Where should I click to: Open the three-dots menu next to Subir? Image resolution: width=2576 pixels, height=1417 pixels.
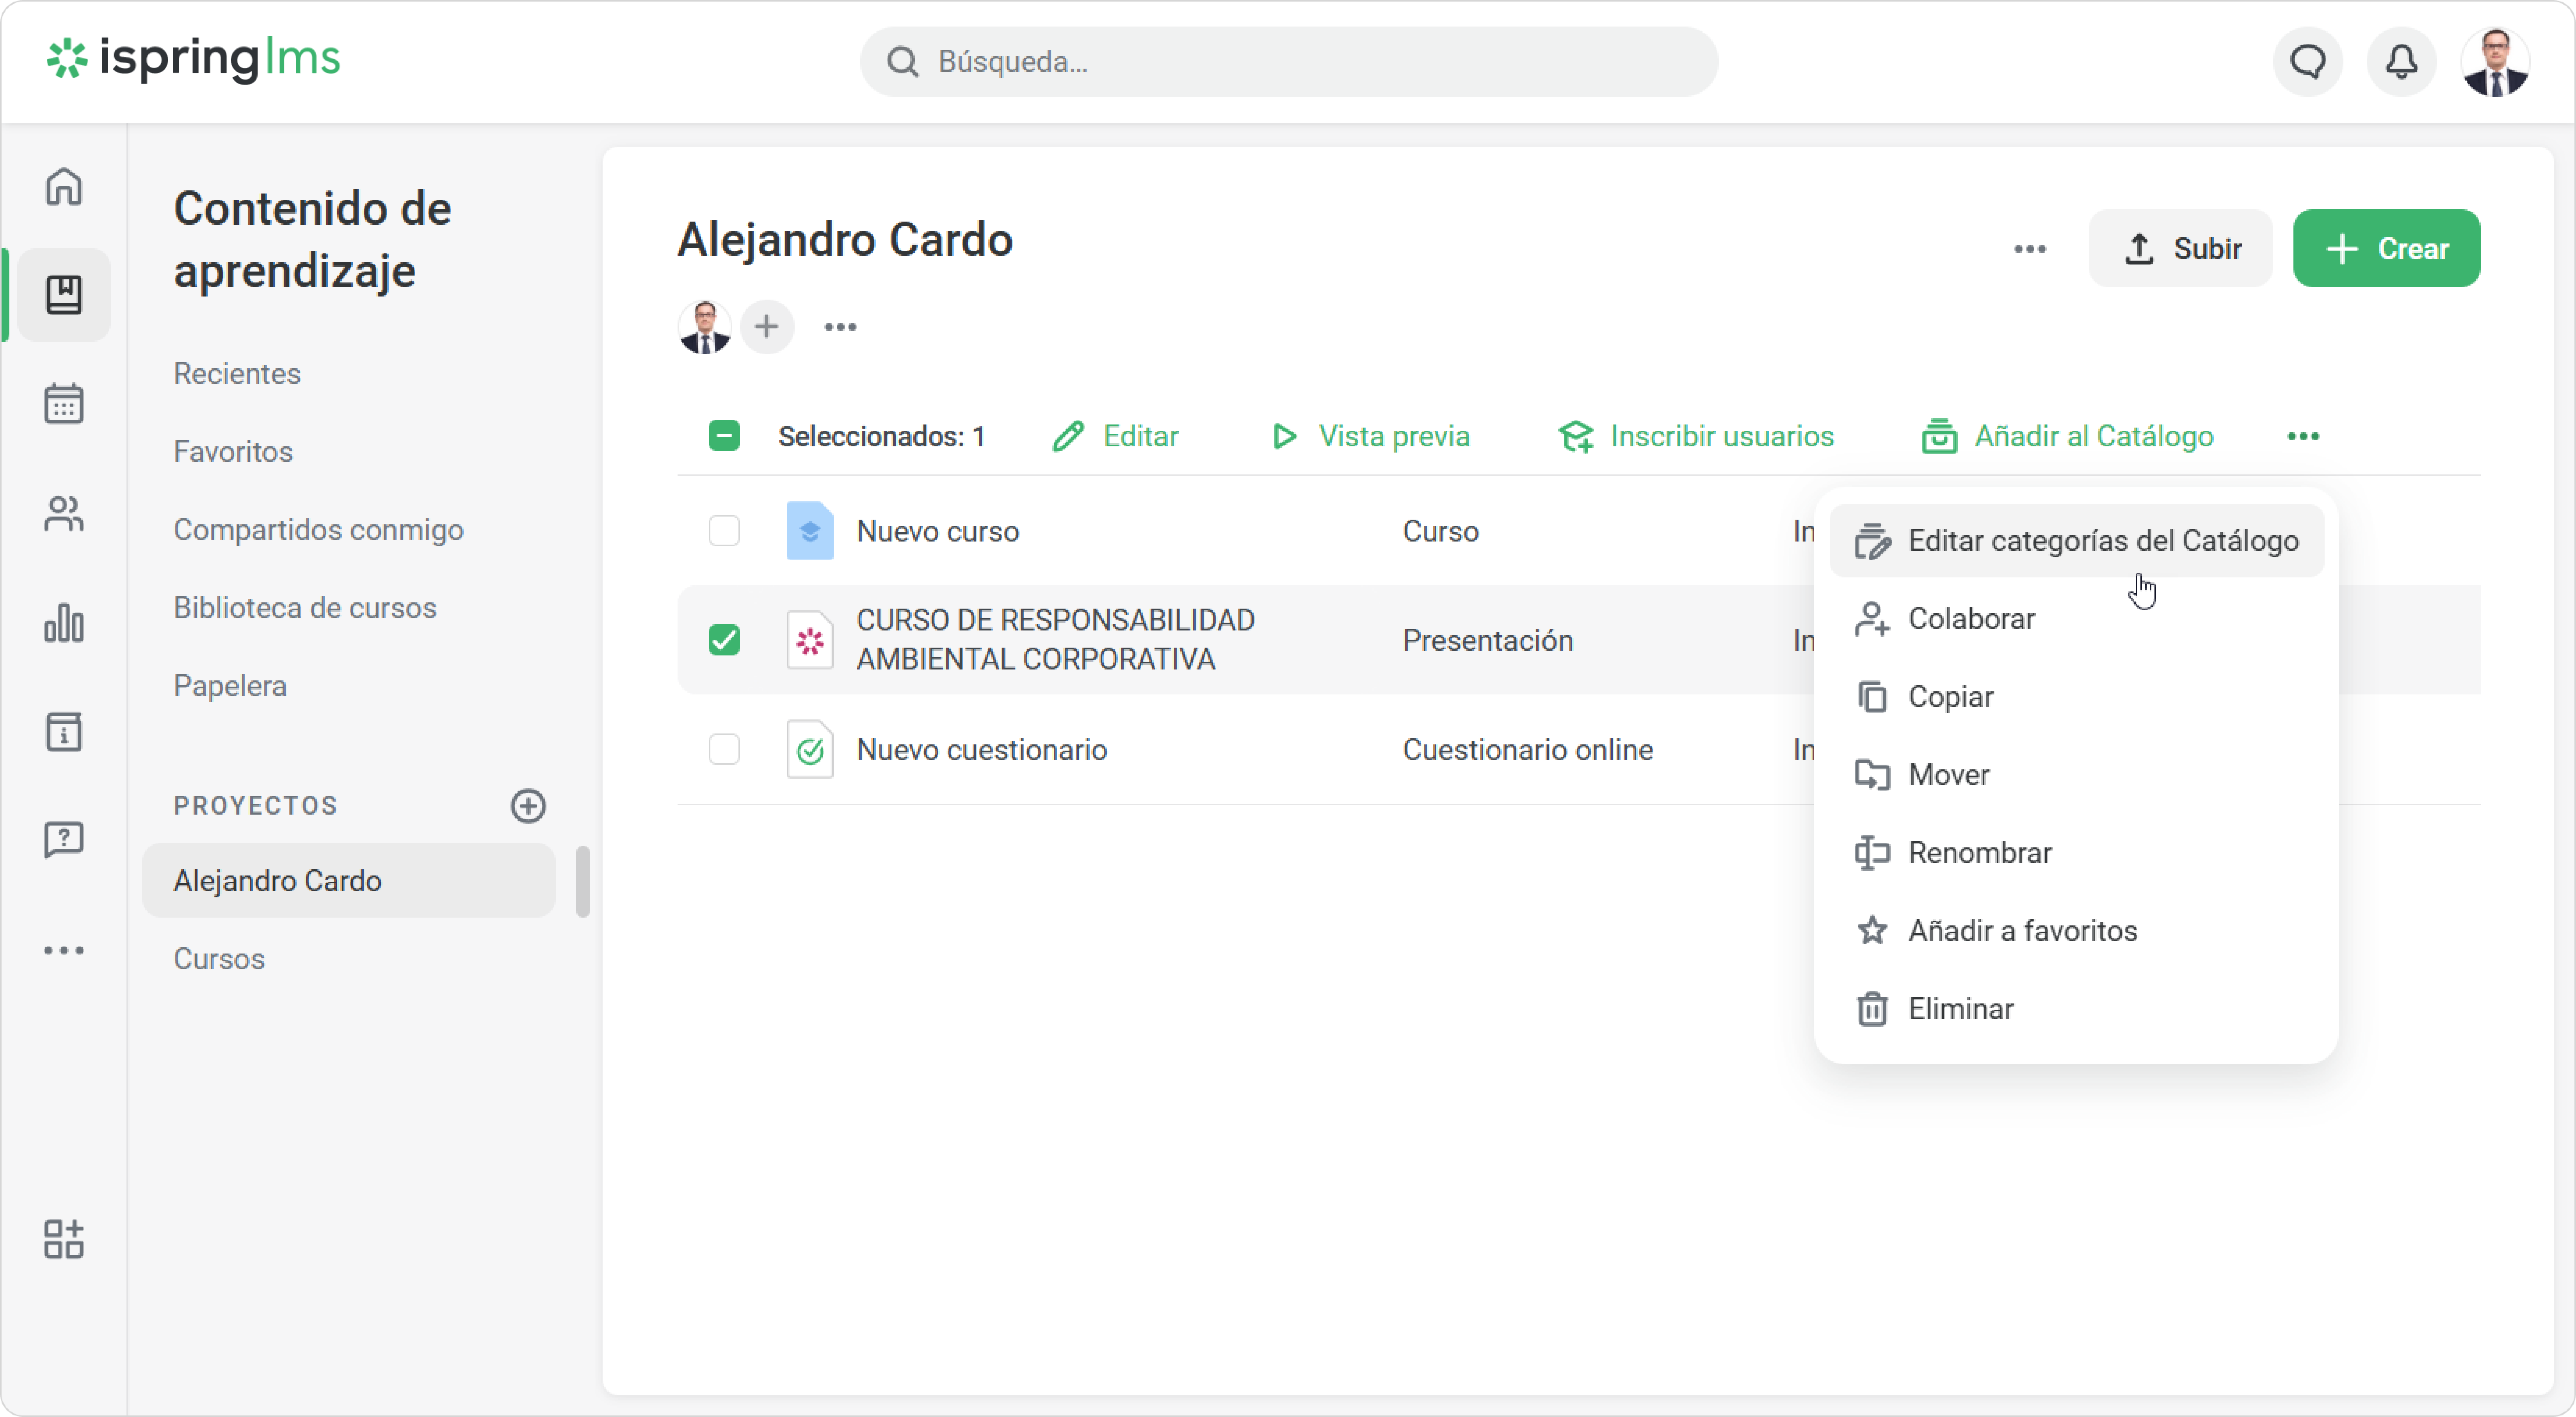pos(2029,249)
